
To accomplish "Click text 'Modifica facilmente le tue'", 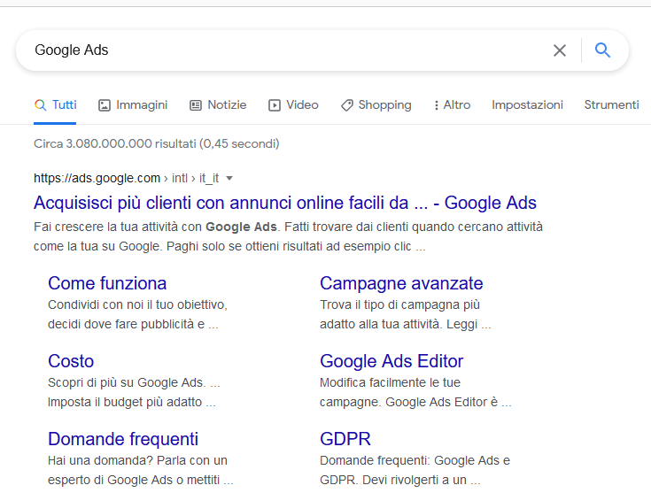I will (x=390, y=382).
